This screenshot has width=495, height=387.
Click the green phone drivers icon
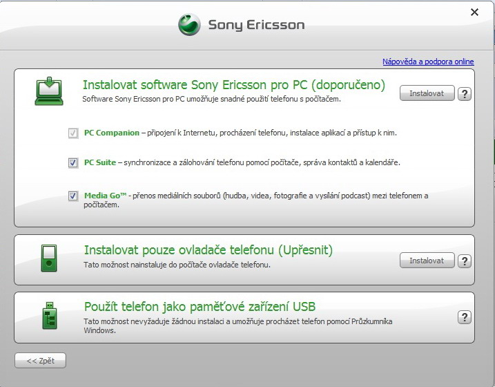49,258
